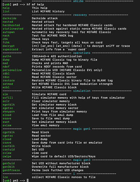Click the darkside command name
Screen dimensions: 140x182
(9, 18)
